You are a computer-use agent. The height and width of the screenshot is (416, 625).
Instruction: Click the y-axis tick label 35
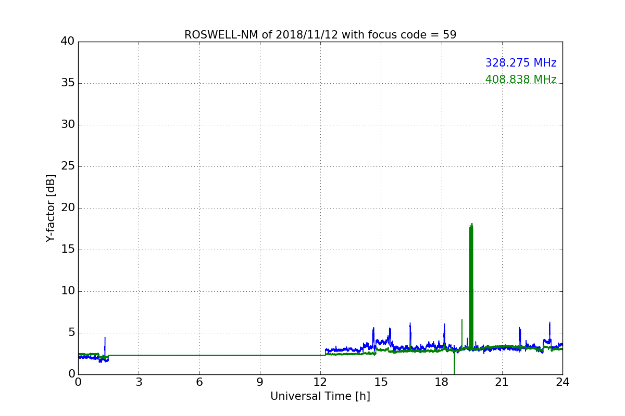pos(68,83)
